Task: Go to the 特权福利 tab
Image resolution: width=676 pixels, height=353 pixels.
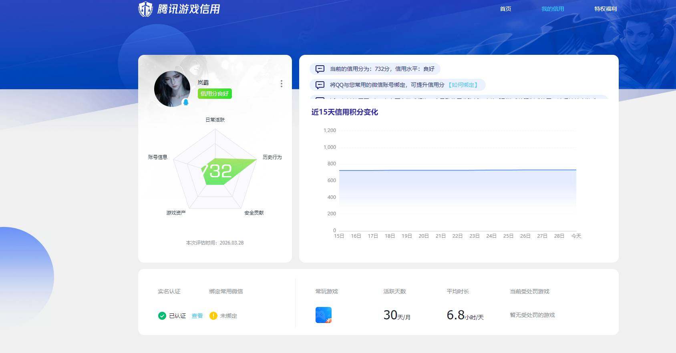Action: (x=606, y=9)
